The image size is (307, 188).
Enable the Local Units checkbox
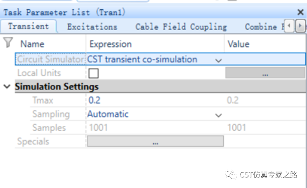[93, 73]
